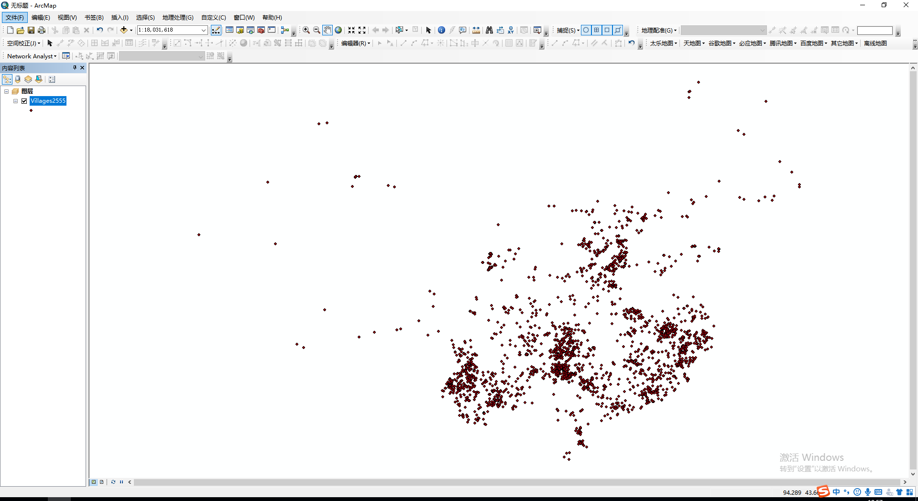The height and width of the screenshot is (501, 918).
Task: Toggle point snapping in Snapping toolbar
Action: click(586, 30)
